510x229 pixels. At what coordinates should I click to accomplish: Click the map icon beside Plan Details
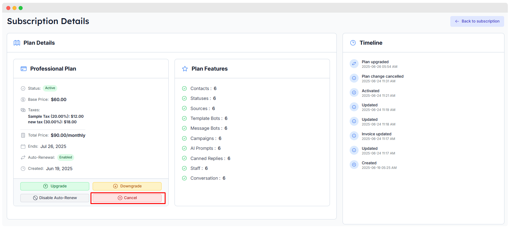tap(17, 43)
